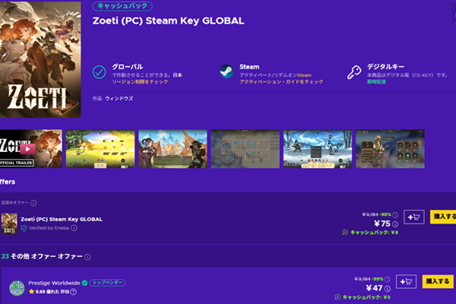
Task: Open リージョン制限をチェック link
Action: pyautogui.click(x=140, y=82)
